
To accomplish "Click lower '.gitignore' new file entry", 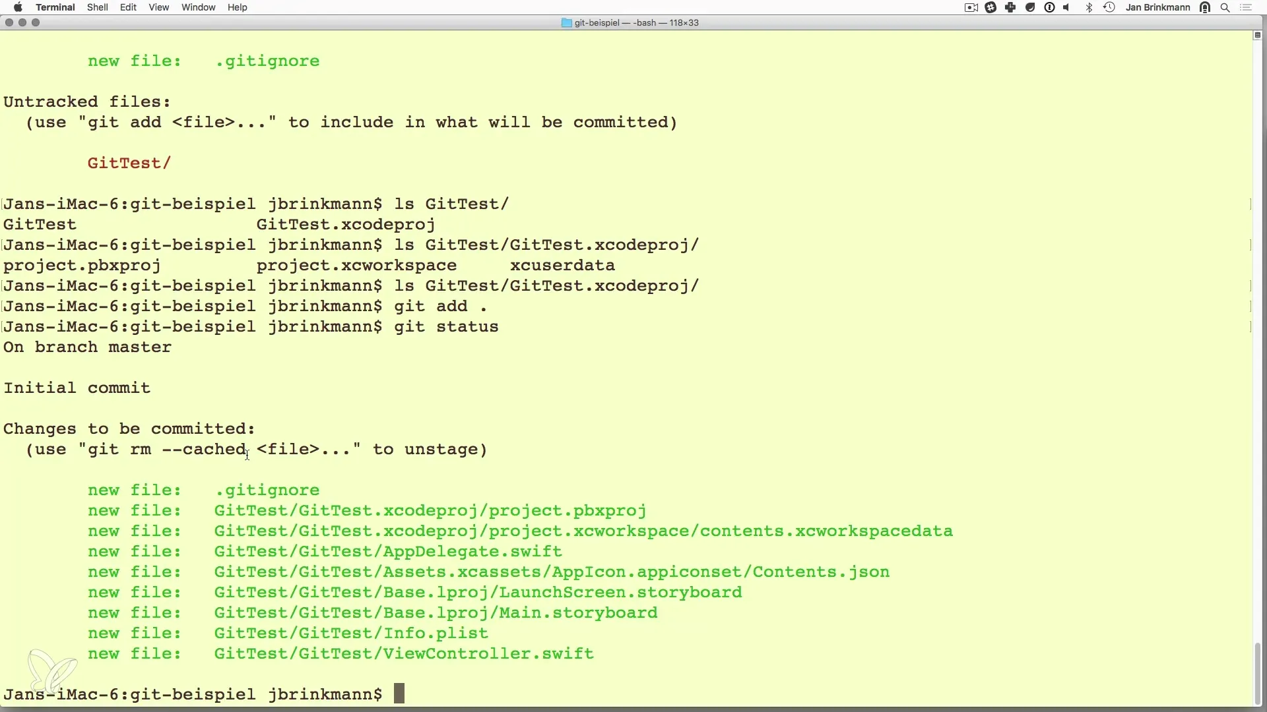I will click(x=267, y=490).
